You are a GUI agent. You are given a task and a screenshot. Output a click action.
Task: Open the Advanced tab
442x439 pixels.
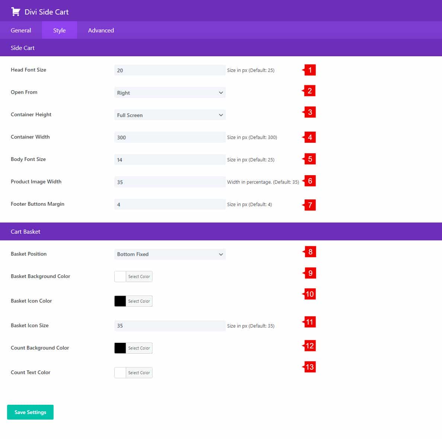point(101,30)
